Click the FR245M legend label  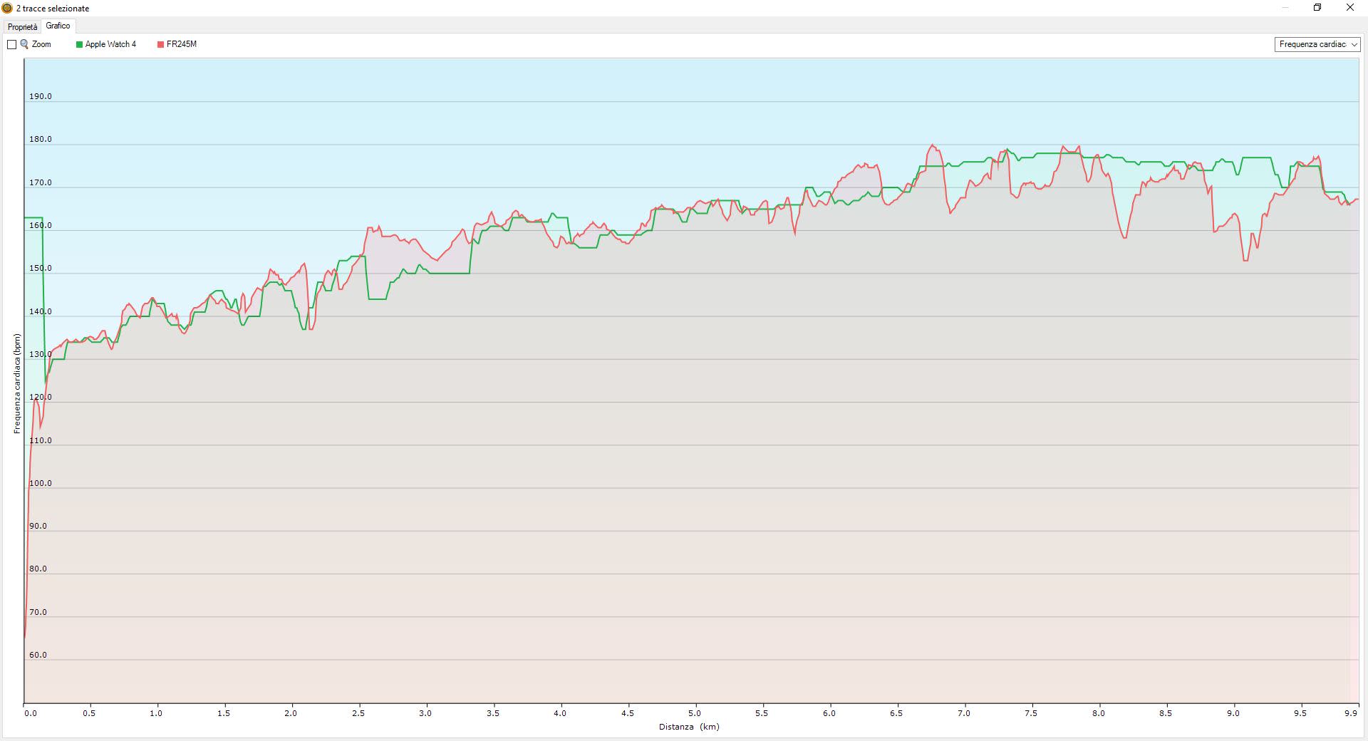pyautogui.click(x=182, y=44)
